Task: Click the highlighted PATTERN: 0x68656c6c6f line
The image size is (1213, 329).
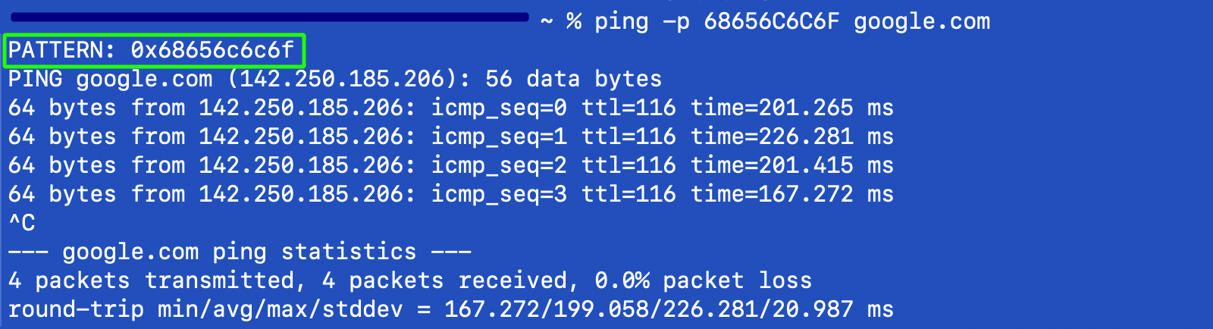Action: 152,51
